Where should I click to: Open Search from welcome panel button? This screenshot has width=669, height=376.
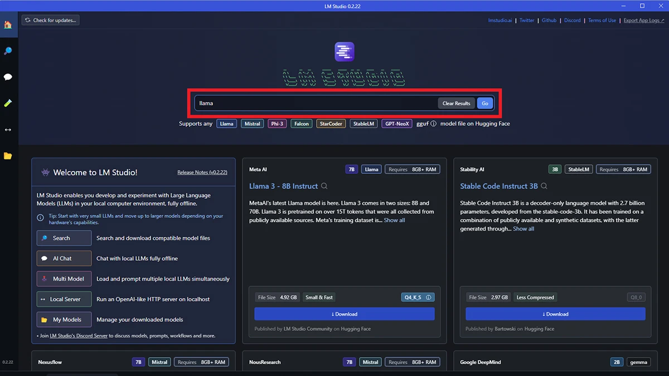[64, 238]
